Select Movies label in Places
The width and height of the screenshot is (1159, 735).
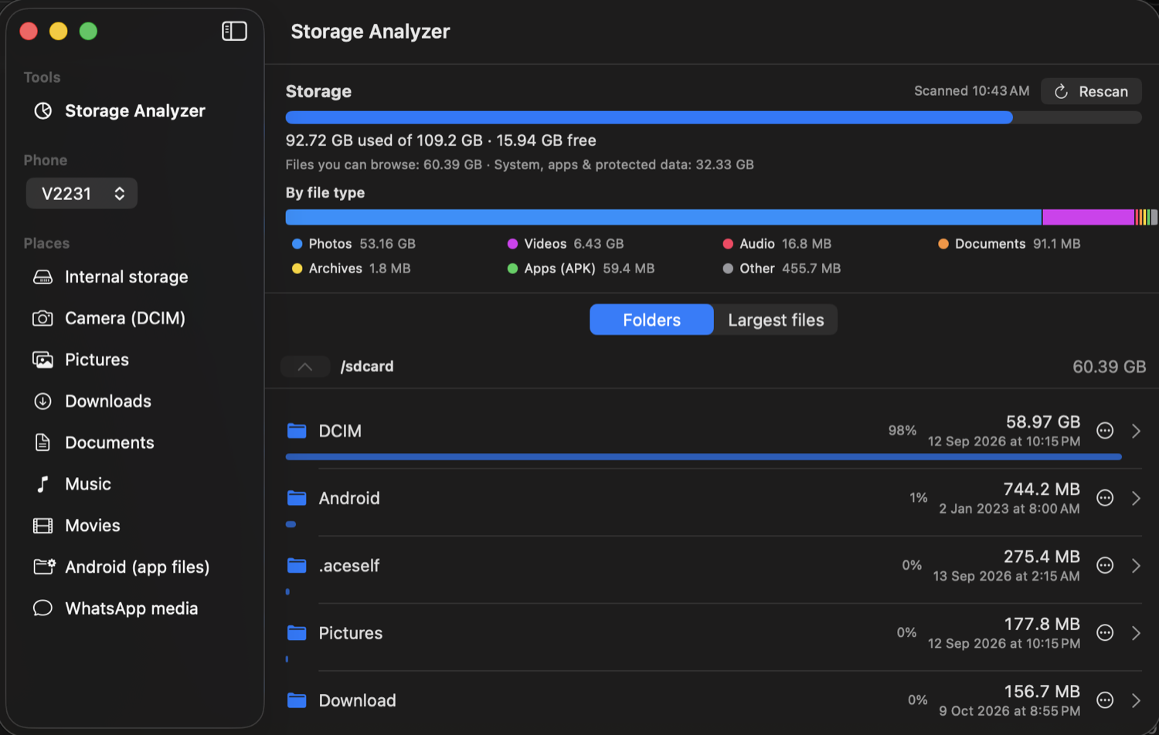(93, 526)
